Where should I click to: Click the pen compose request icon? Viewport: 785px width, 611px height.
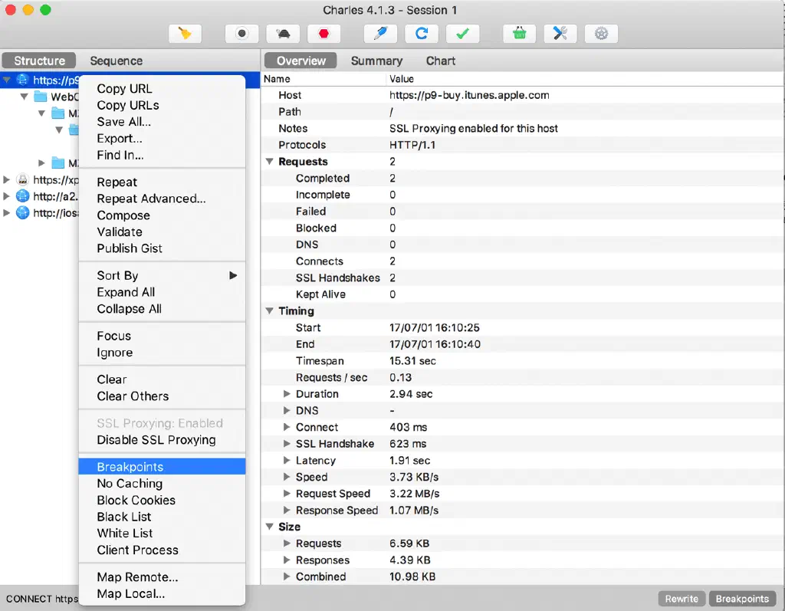pyautogui.click(x=380, y=34)
